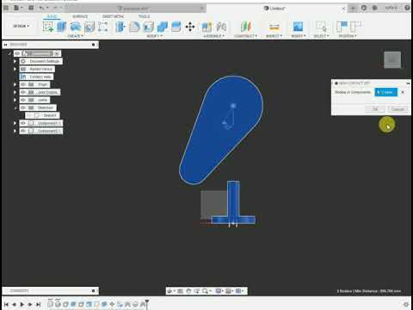Open the CONSTRUCT dropdown menu
413x310 pixels.
[x=245, y=36]
